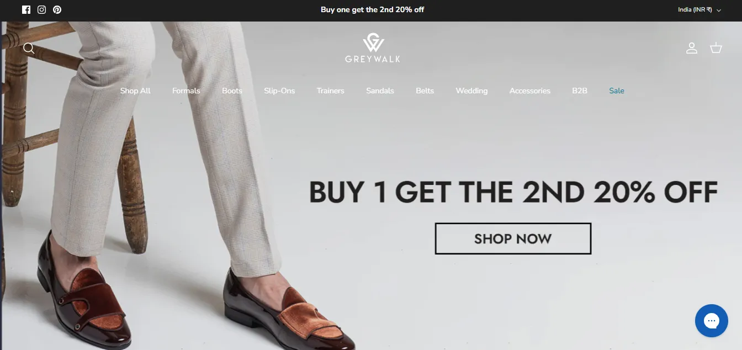Screen dimensions: 742x350
Task: Open the search magnifier icon
Action: (29, 49)
